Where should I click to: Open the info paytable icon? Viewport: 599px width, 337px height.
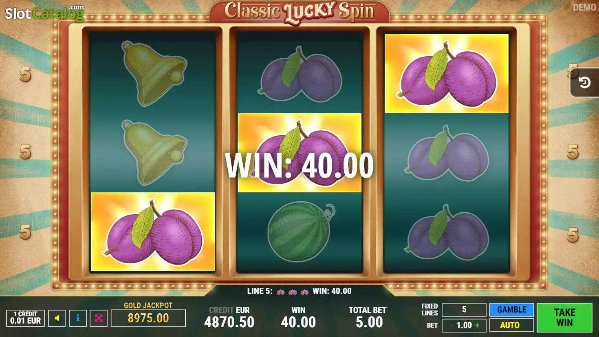[77, 318]
